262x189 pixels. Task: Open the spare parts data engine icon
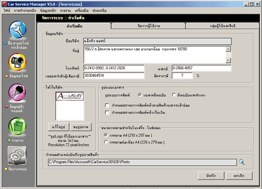[17, 62]
